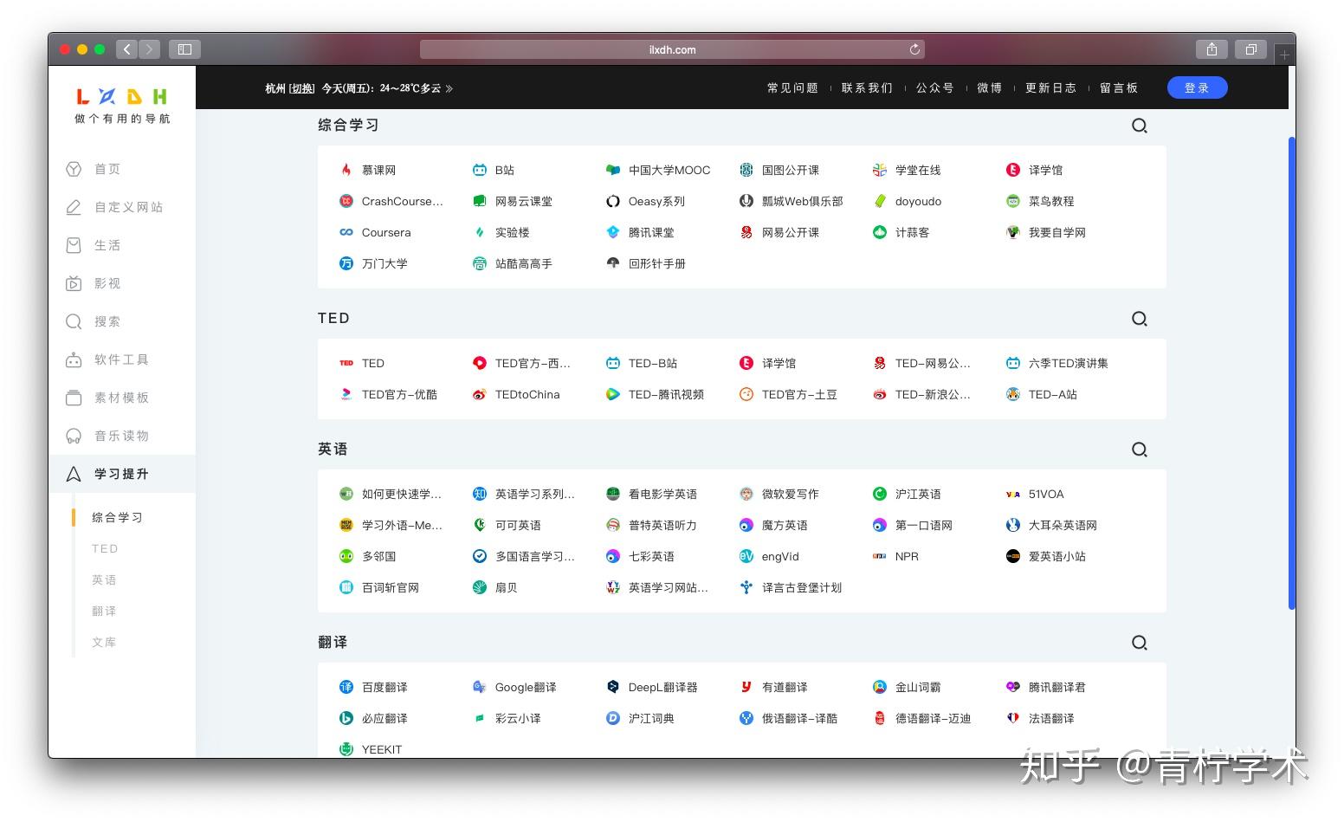Jump to TED sub-item in sidebar

click(x=105, y=548)
